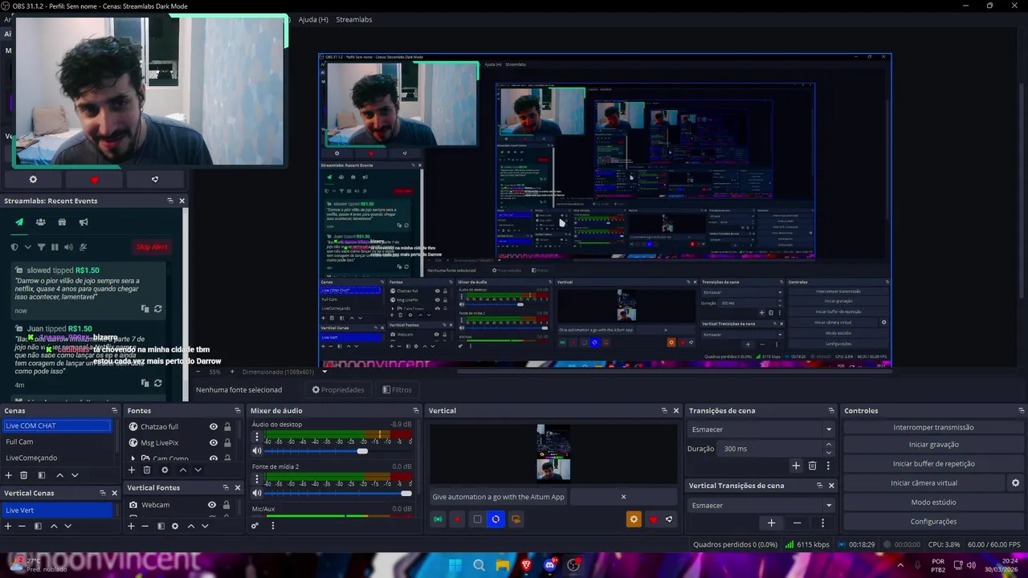
Task: Pause the alert queue
Action: (55, 247)
